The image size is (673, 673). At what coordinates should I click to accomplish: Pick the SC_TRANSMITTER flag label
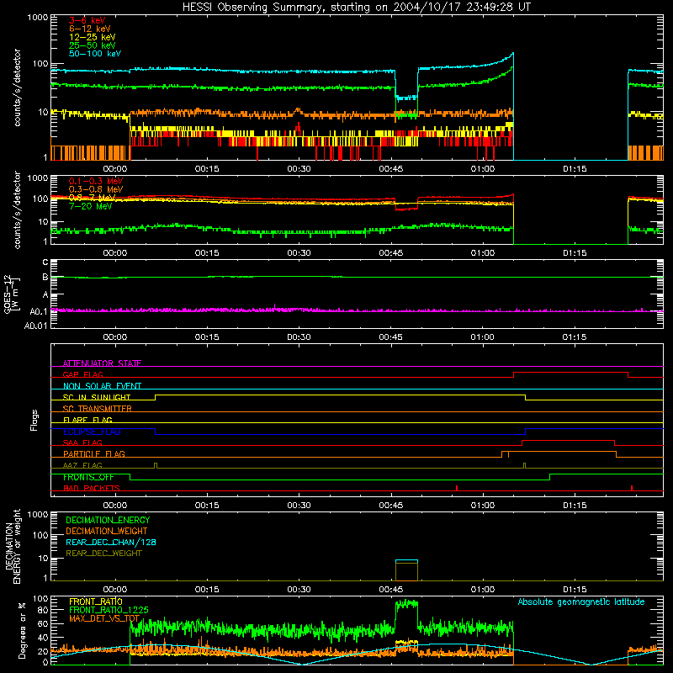pos(97,408)
